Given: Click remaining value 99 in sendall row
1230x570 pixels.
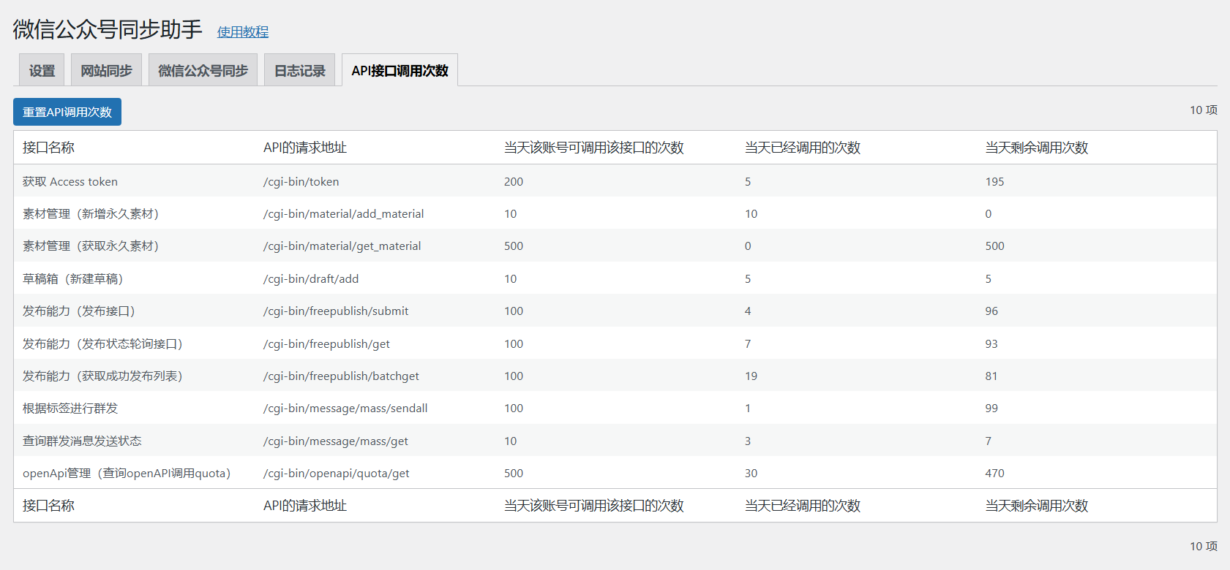Looking at the screenshot, I should coord(991,408).
